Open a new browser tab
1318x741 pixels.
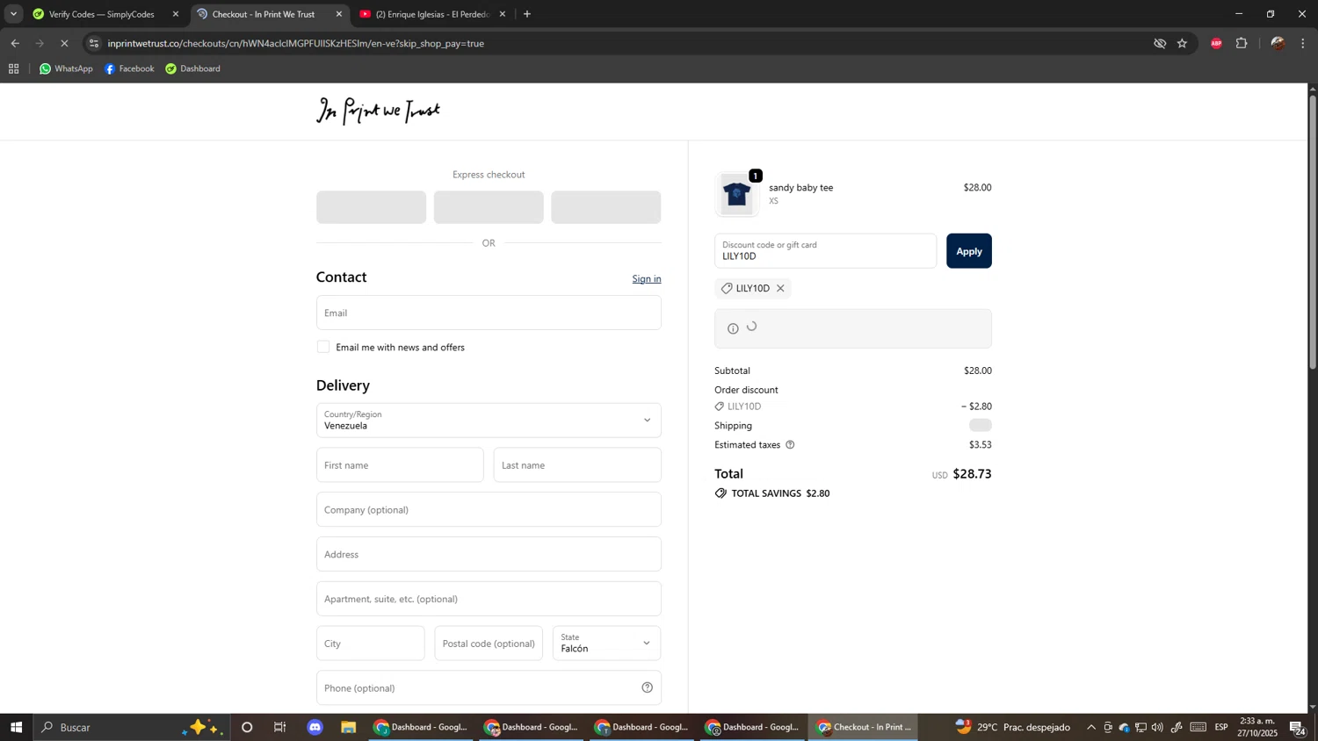point(527,14)
